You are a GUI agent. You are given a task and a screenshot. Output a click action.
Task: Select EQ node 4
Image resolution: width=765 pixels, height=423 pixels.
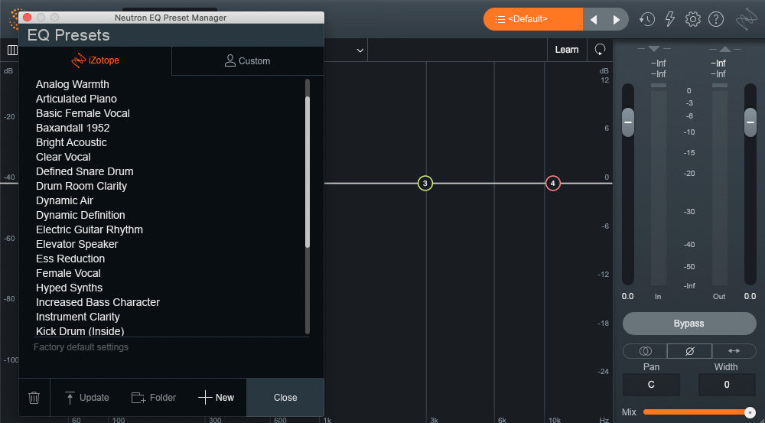(x=553, y=184)
